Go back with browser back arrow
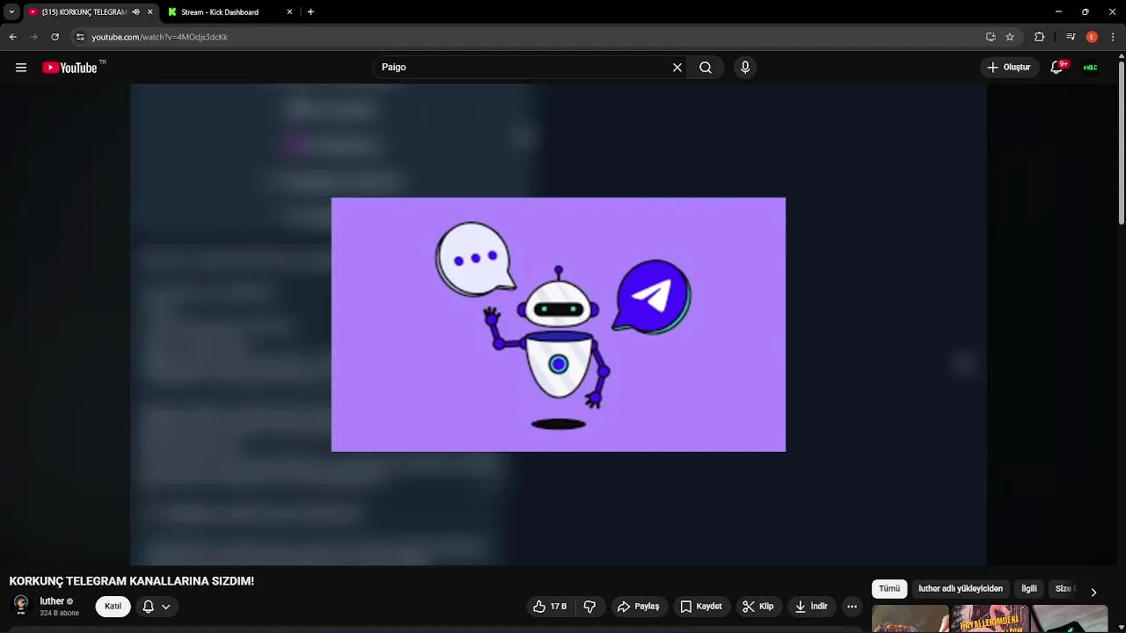The width and height of the screenshot is (1126, 633). tap(12, 37)
